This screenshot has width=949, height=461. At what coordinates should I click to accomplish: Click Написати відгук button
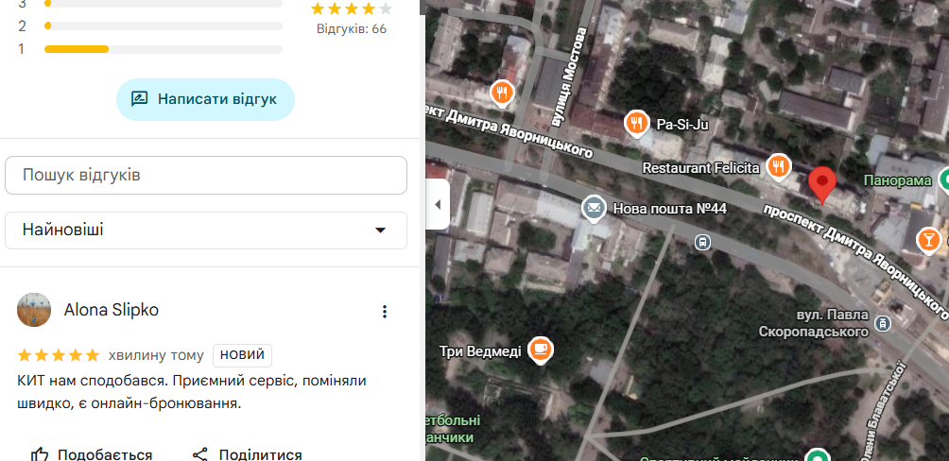pyautogui.click(x=205, y=99)
